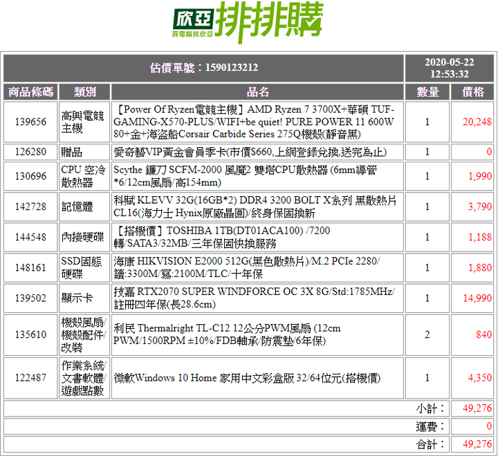Select barcode 135610
The image size is (498, 456).
[x=30, y=334]
